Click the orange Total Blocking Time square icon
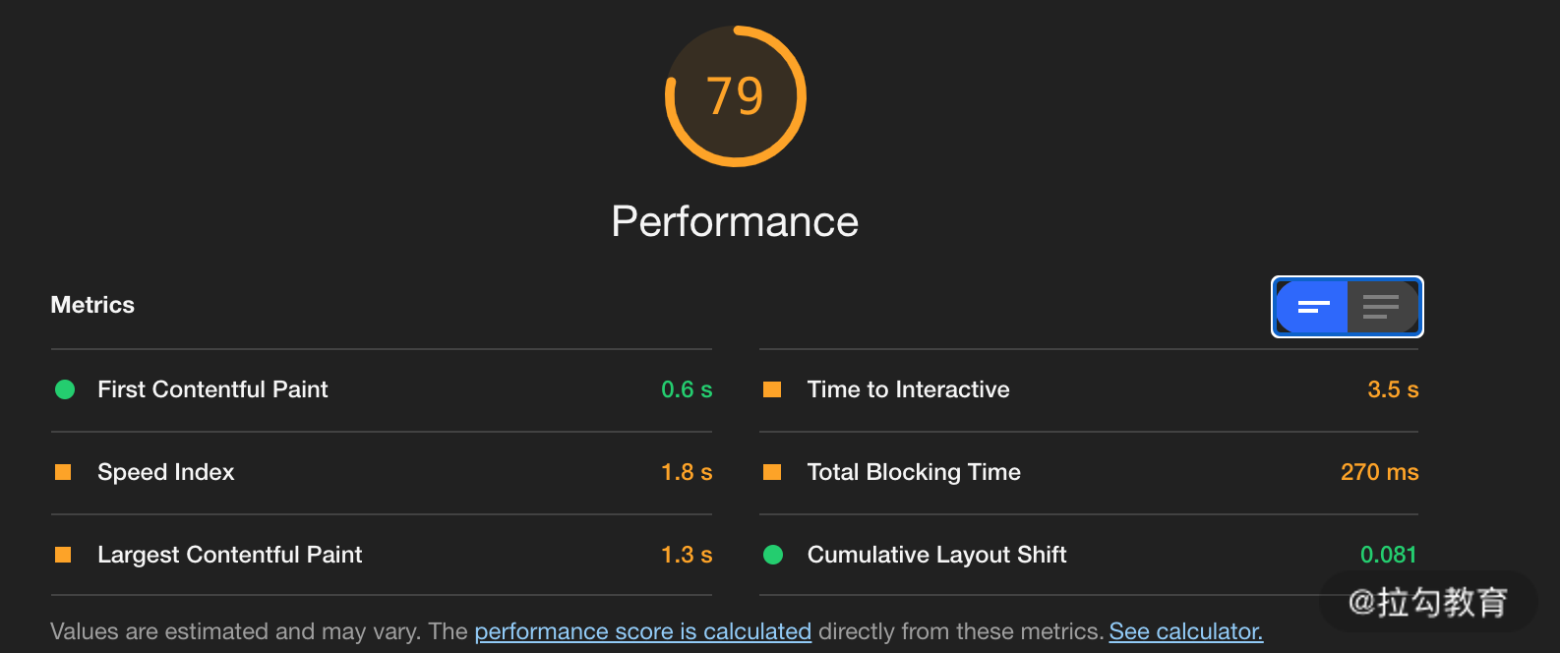 tap(772, 472)
